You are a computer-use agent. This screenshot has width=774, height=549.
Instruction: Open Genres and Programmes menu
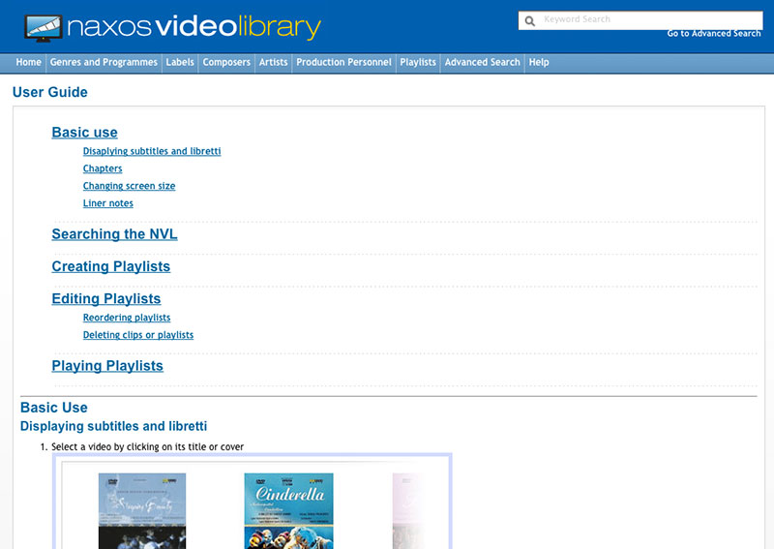104,62
